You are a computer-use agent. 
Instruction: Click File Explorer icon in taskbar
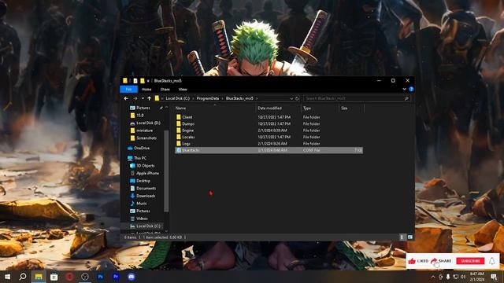[39, 277]
